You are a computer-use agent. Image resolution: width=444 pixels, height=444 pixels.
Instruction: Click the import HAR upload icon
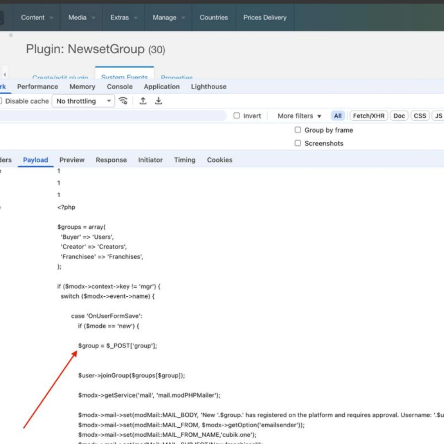coord(143,101)
